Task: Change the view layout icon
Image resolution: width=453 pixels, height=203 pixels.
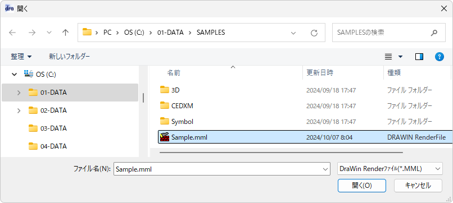Action: 388,57
